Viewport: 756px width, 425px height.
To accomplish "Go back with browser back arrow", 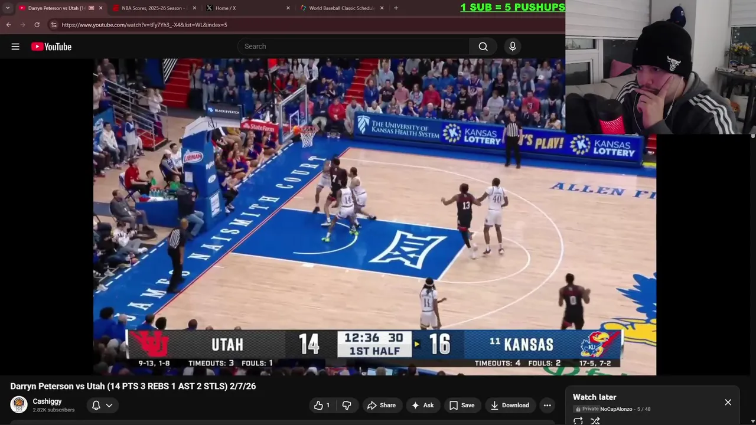I will click(8, 25).
